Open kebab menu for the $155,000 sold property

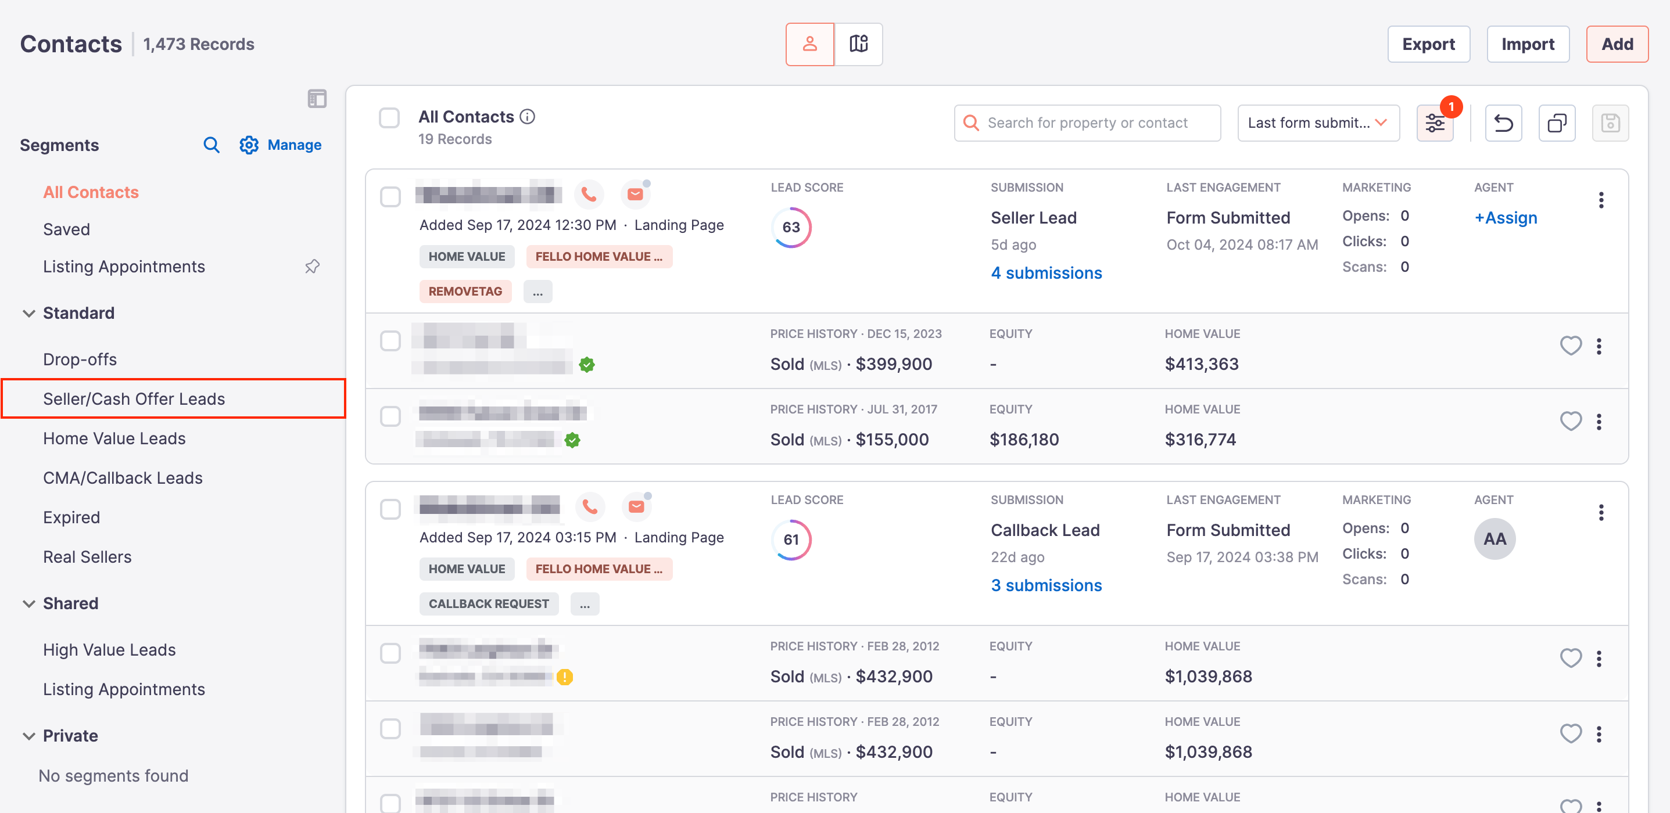[1599, 422]
